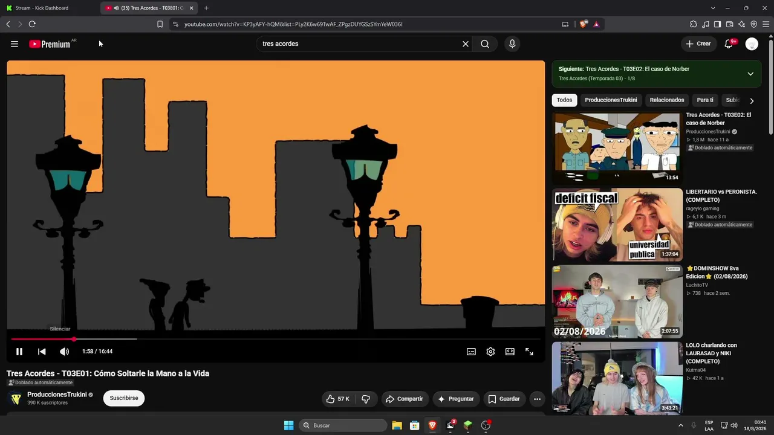Enter fullscreen on the video player
Image resolution: width=774 pixels, height=435 pixels.
[x=529, y=352]
